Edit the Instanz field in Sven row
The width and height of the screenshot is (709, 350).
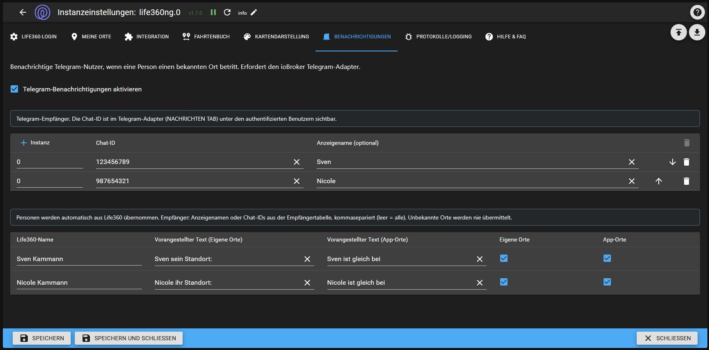click(x=50, y=162)
